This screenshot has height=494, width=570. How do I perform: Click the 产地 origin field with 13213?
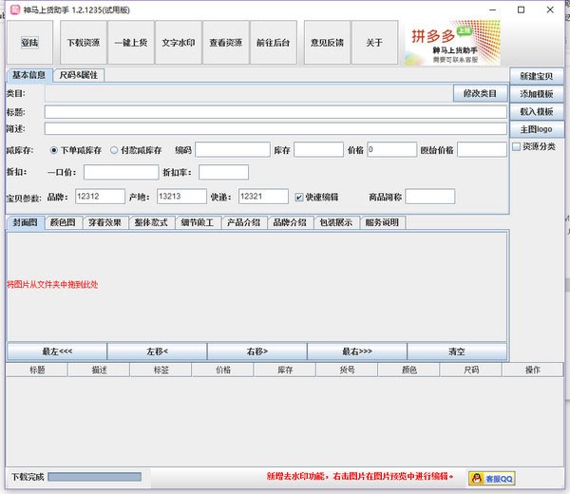coord(181,197)
